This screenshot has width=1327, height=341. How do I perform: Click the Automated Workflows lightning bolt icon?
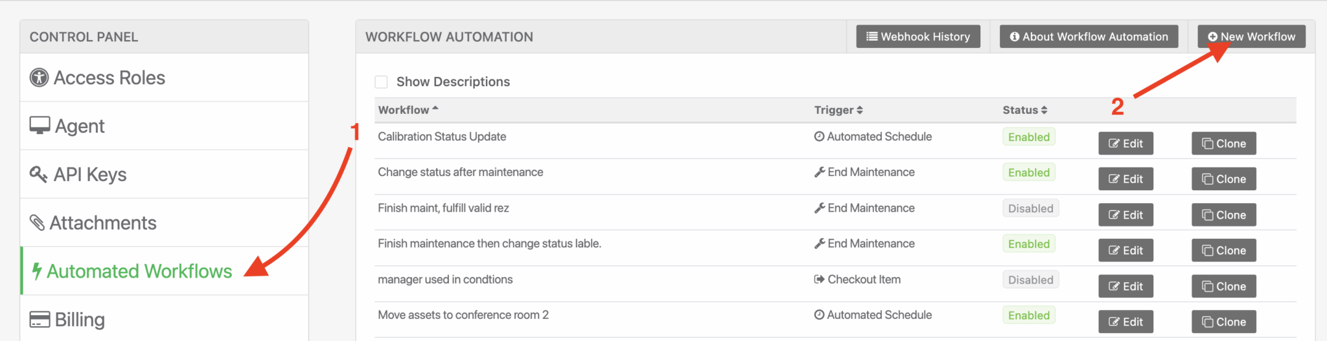[x=37, y=271]
